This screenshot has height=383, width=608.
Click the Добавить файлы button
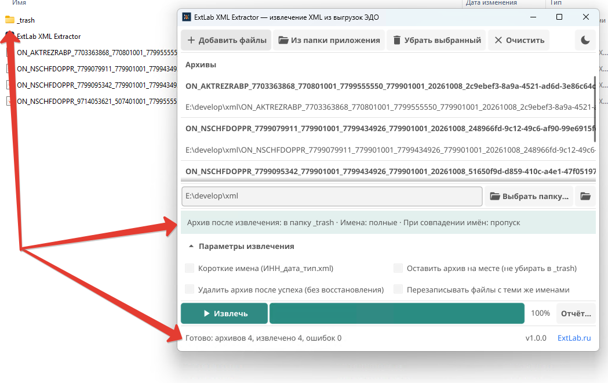pos(227,41)
